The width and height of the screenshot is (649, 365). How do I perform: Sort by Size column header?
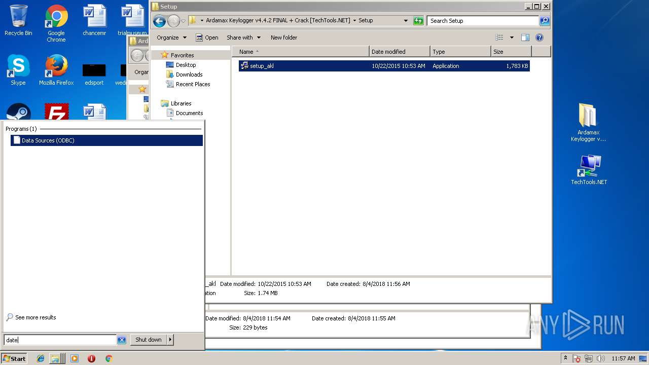pyautogui.click(x=511, y=52)
